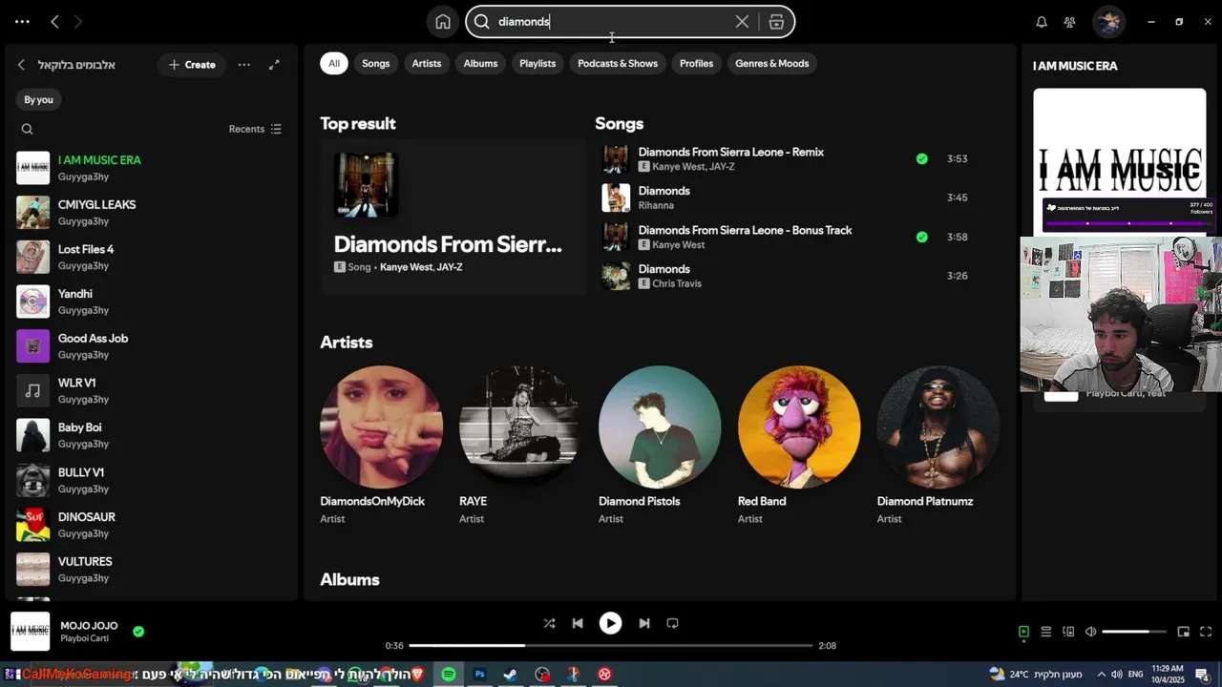Mute the volume speaker icon
Image resolution: width=1222 pixels, height=687 pixels.
(x=1091, y=632)
